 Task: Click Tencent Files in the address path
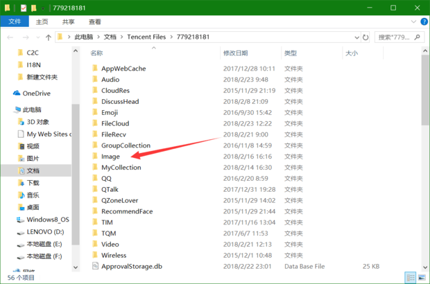click(x=146, y=37)
